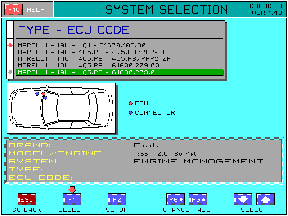Select highlighted 61600.209.01 ECU entry
Screen dimensions: 288x216
point(120,72)
